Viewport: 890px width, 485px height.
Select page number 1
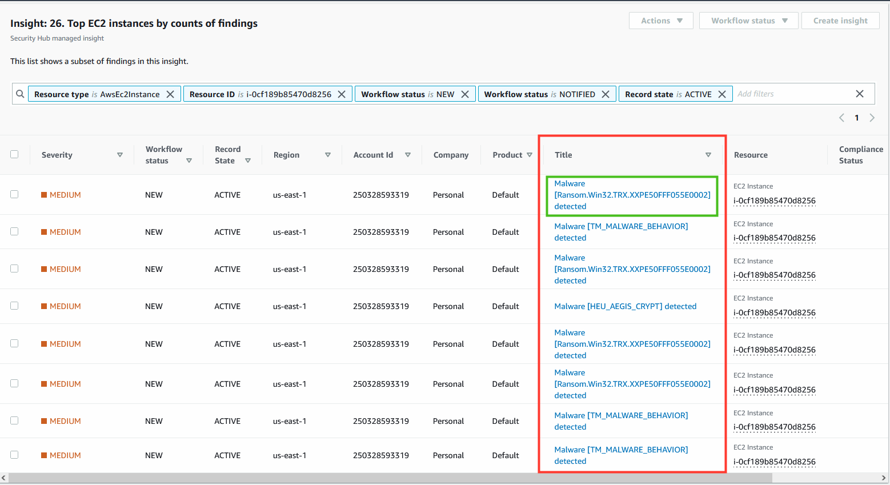click(x=856, y=118)
